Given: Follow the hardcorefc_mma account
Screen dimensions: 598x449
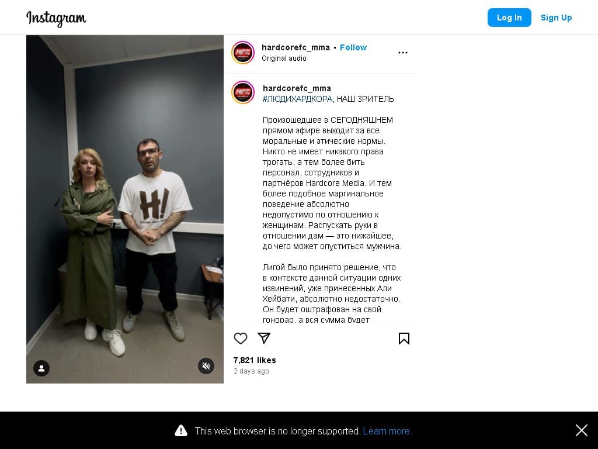Looking at the screenshot, I should (x=353, y=47).
